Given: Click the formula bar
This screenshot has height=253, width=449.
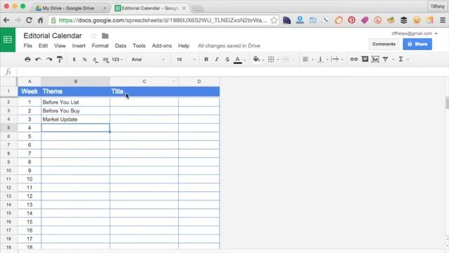Looking at the screenshot, I should click(232, 72).
